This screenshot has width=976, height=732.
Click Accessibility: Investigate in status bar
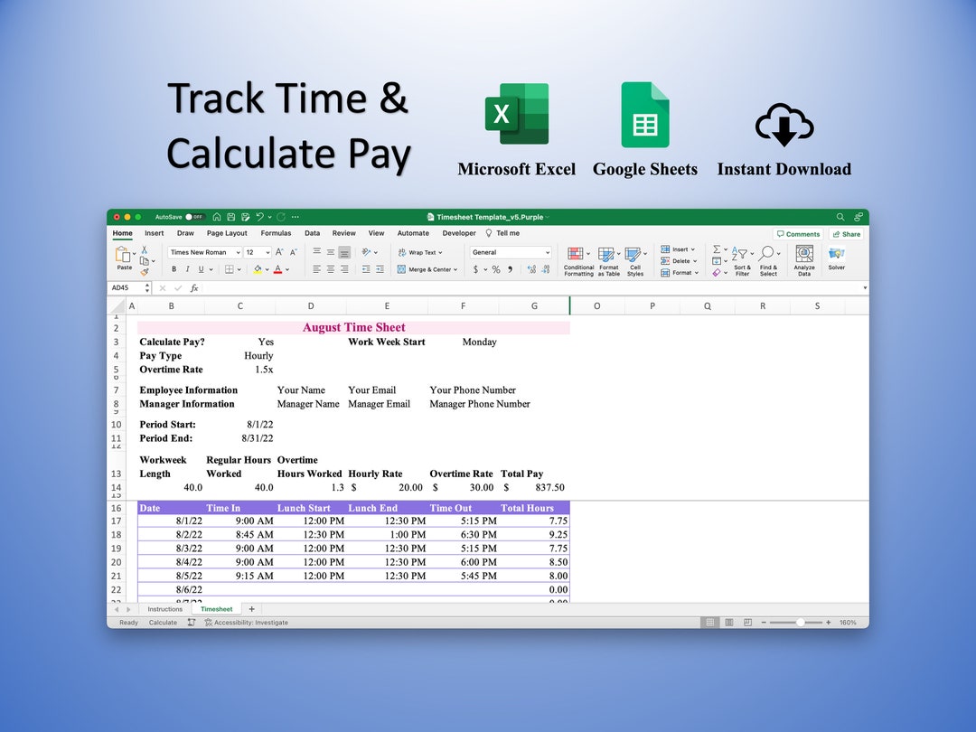(247, 623)
